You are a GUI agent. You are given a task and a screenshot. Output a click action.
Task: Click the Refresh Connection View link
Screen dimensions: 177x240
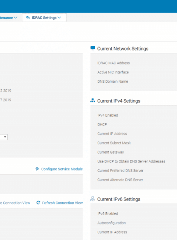62,203
